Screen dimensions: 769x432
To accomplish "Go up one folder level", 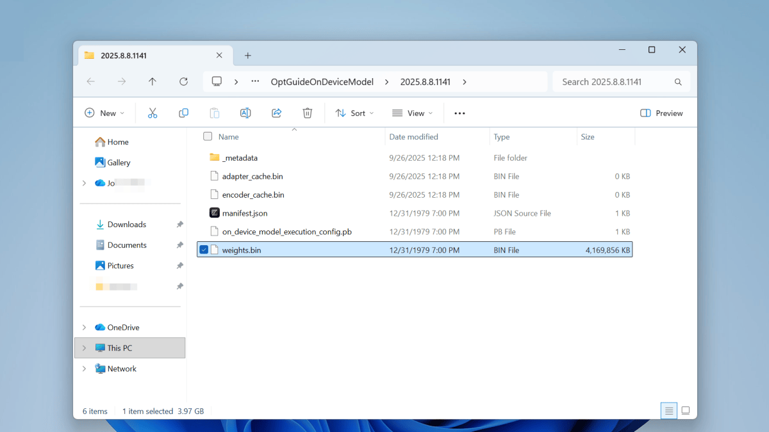I will coord(152,82).
